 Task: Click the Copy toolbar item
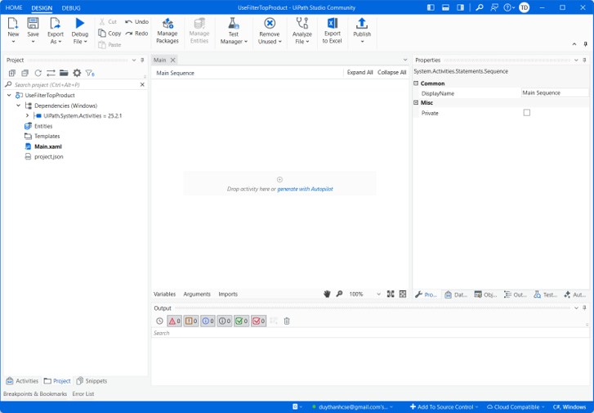pos(109,34)
